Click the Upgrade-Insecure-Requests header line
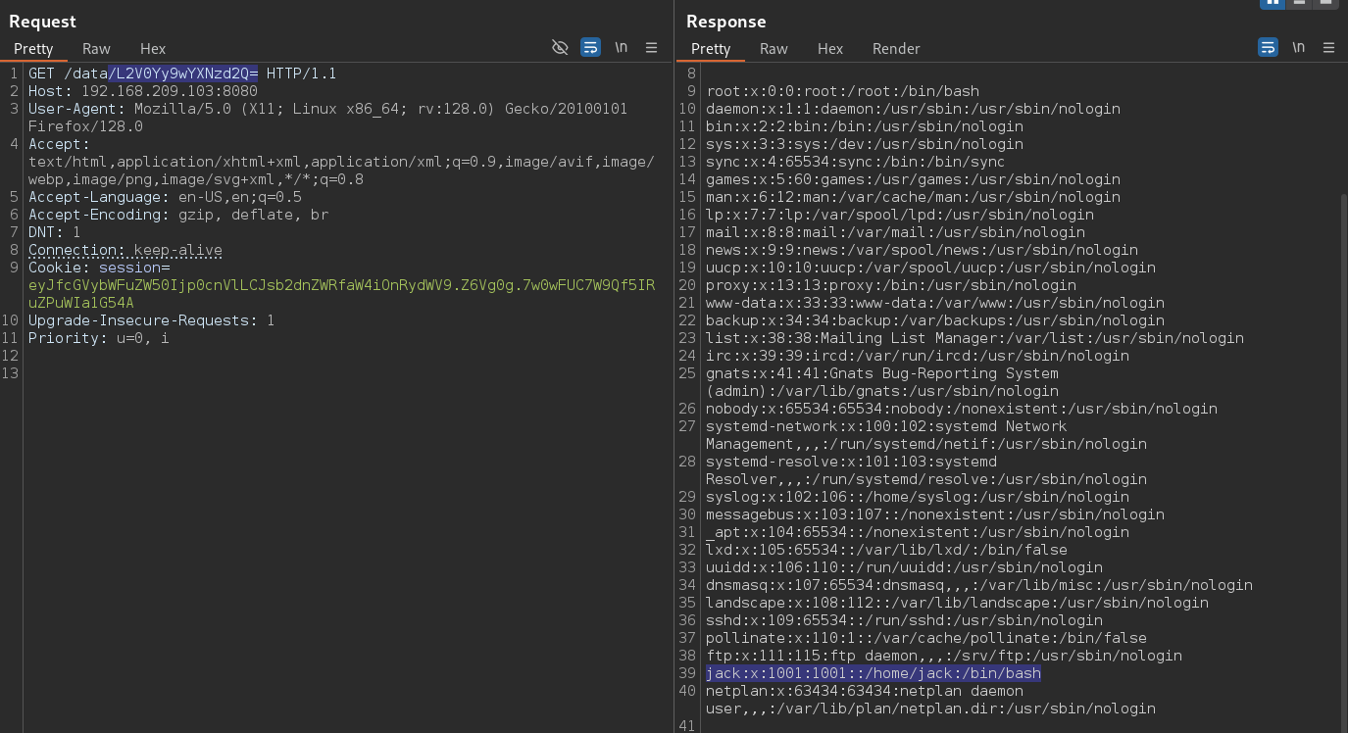Viewport: 1348px width, 733px height. point(151,320)
